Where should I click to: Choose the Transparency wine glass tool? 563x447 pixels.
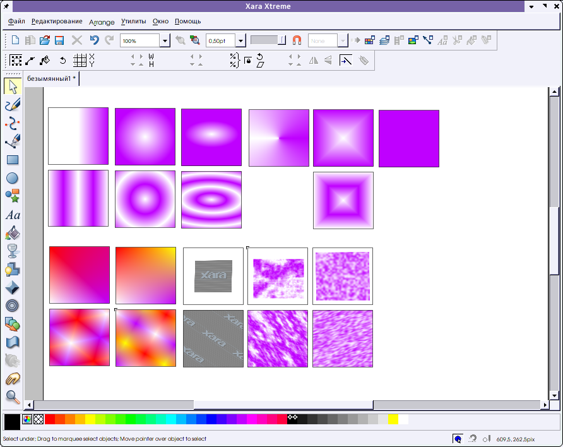(13, 252)
